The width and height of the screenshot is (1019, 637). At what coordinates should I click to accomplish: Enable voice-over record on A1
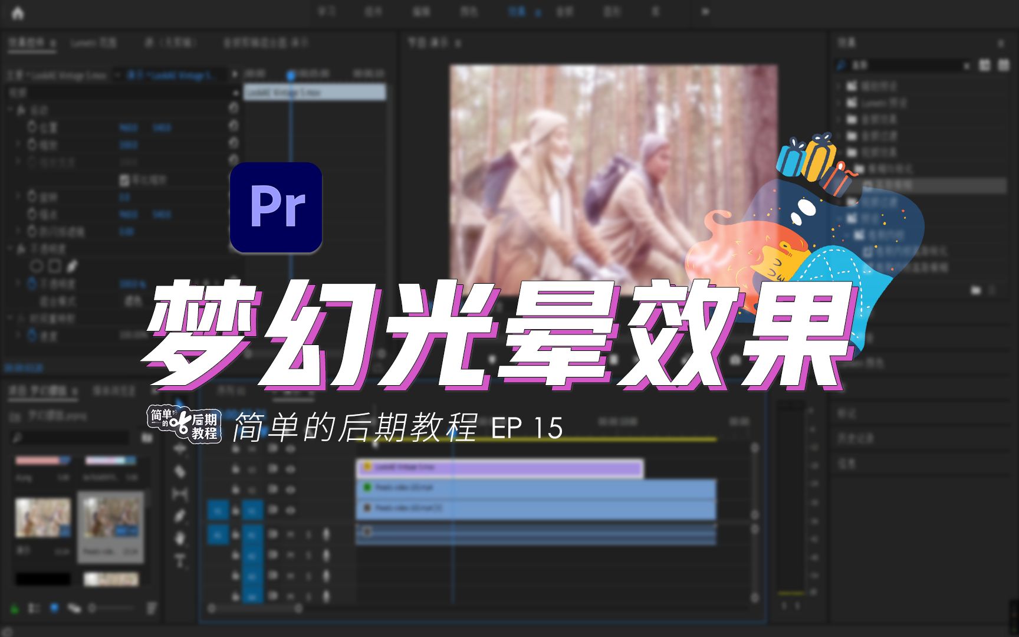click(x=326, y=534)
